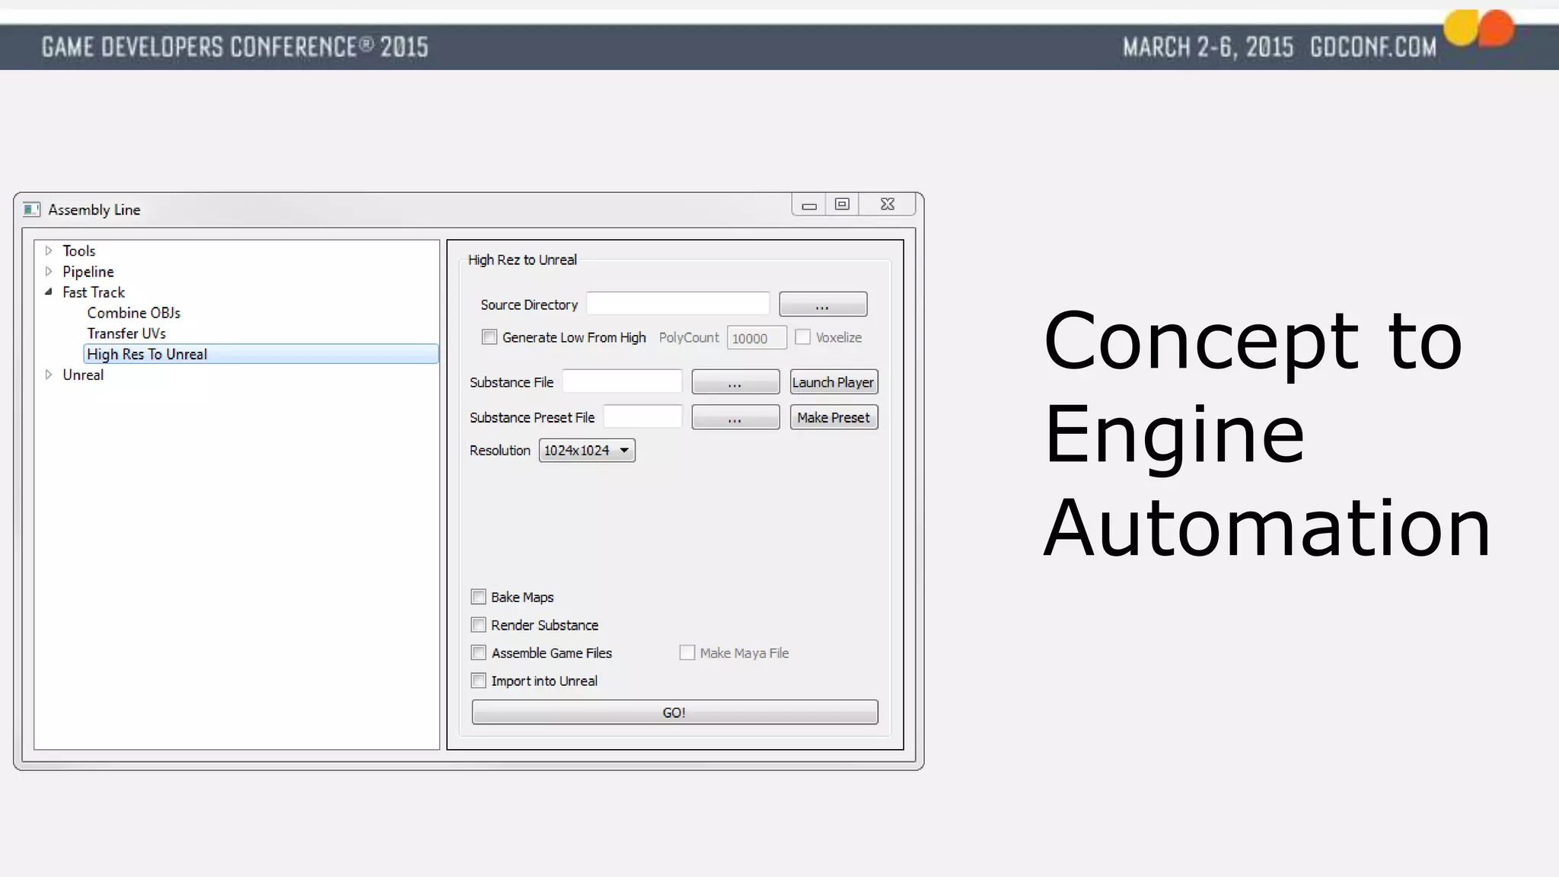Browse for the Substance Preset File

(x=735, y=417)
